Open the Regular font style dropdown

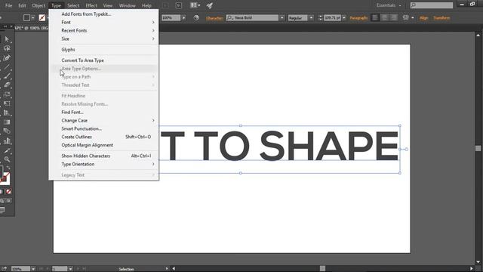click(x=311, y=18)
